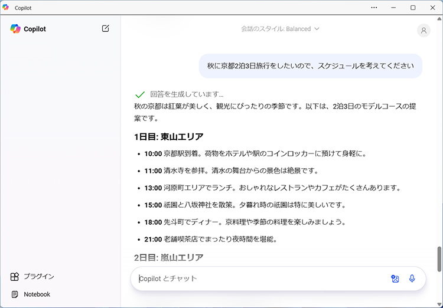Click the add image icon in chat box
The height and width of the screenshot is (308, 443).
point(395,278)
